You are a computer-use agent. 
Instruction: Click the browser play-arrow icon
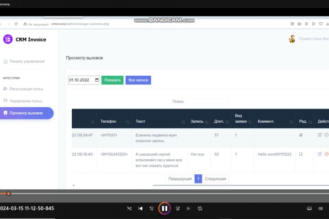313,24
